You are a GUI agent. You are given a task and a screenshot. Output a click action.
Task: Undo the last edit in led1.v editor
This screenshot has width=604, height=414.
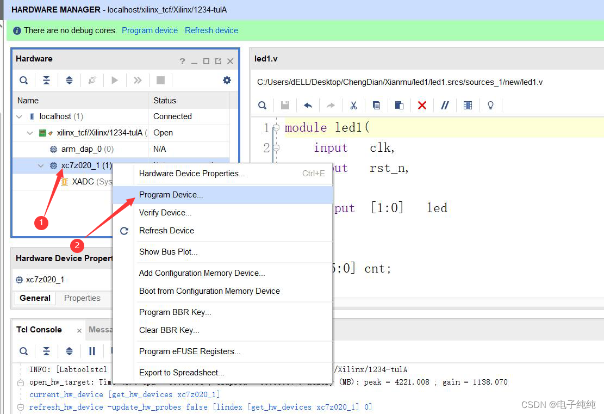coord(308,105)
